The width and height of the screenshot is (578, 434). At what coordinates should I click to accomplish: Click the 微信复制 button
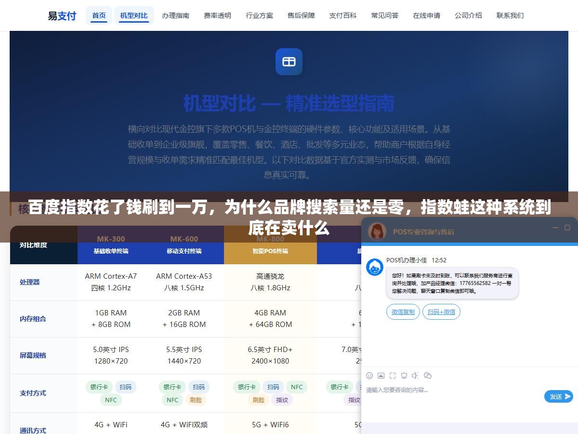coord(403,312)
